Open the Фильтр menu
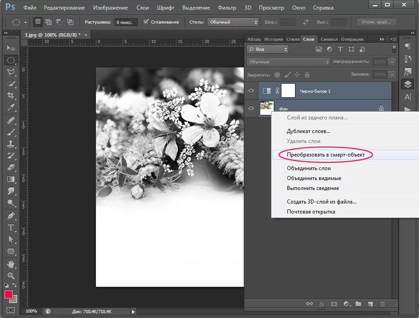The height and width of the screenshot is (318, 419). tap(227, 8)
